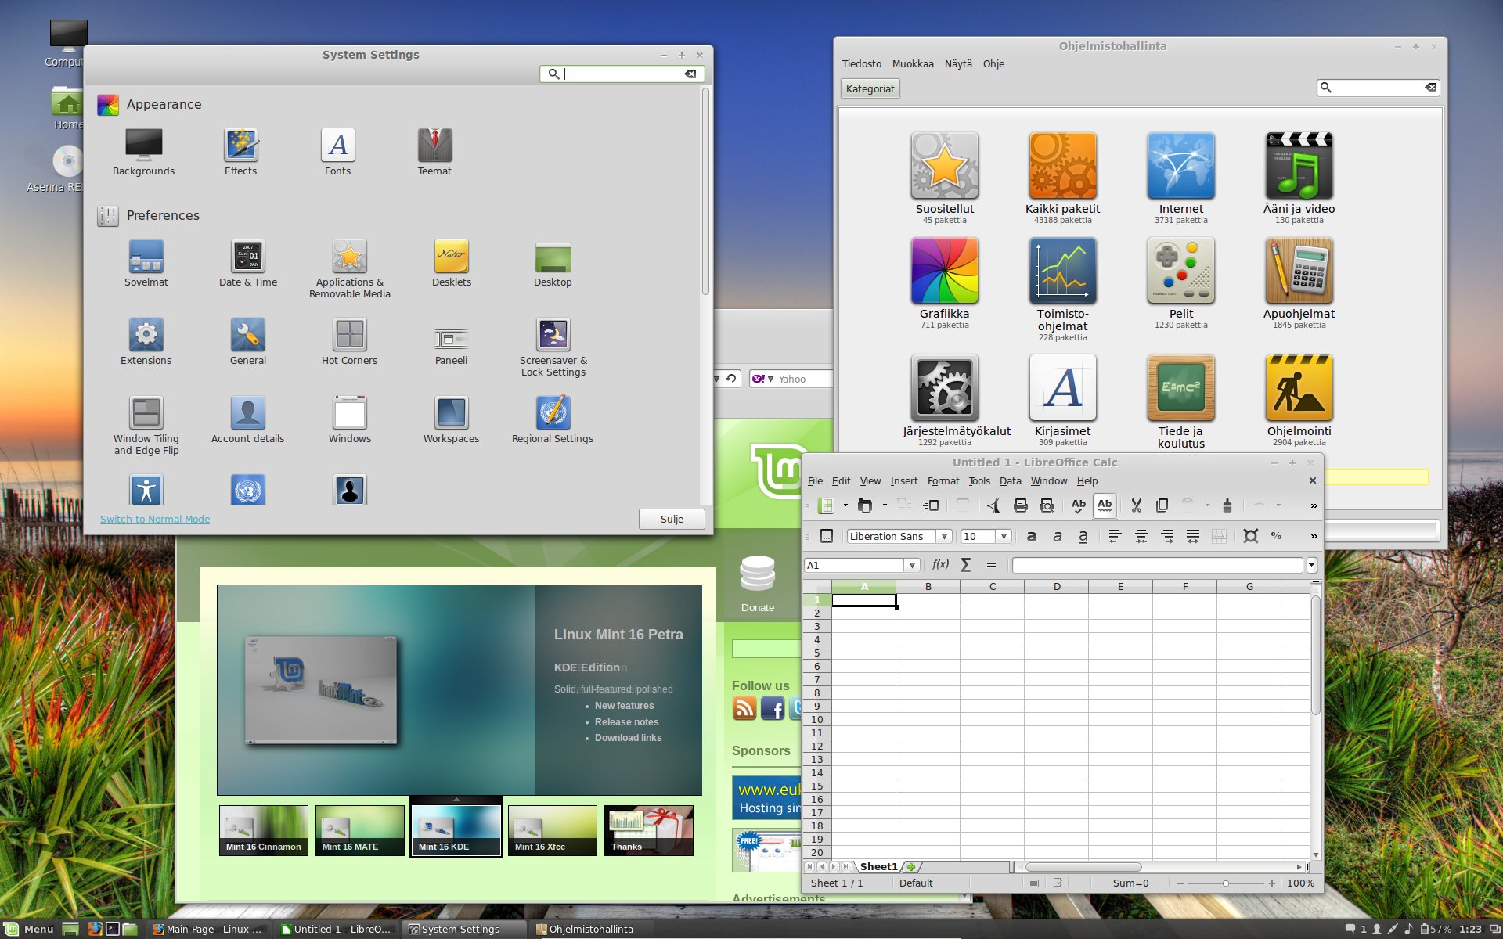Click System Settings search field
This screenshot has width=1503, height=939.
point(622,74)
